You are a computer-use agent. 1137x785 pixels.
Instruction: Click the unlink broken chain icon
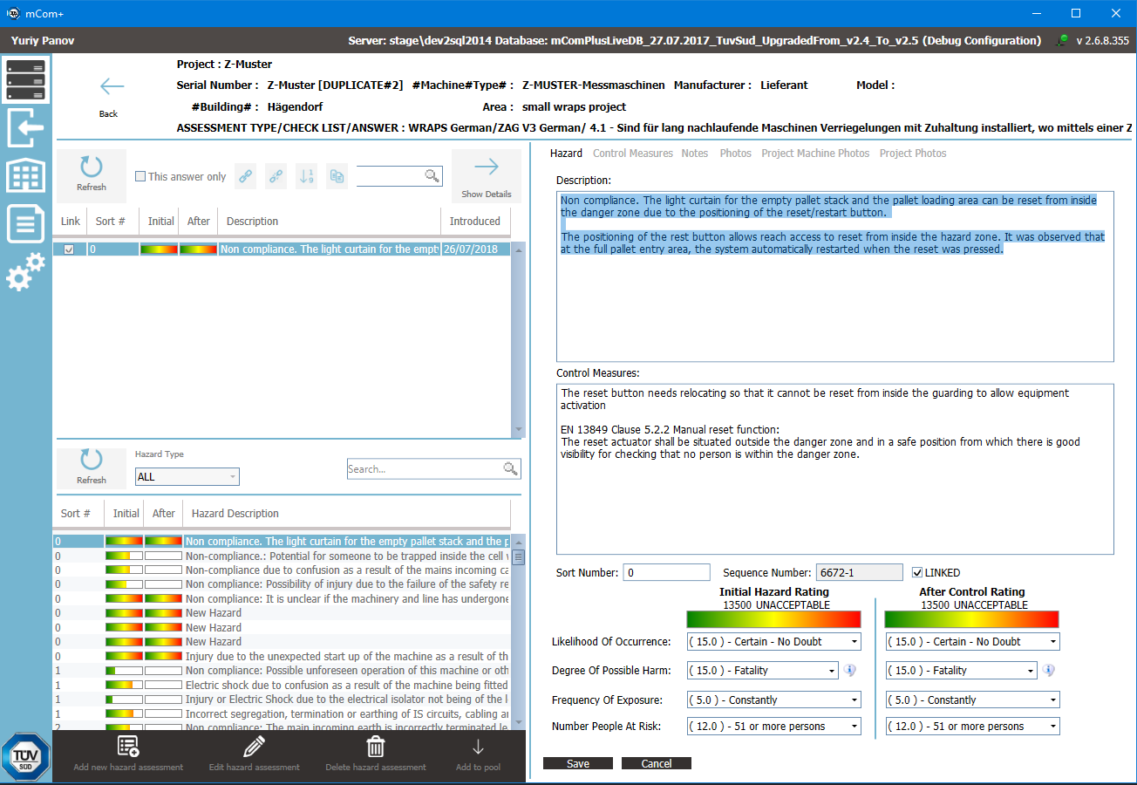point(276,176)
